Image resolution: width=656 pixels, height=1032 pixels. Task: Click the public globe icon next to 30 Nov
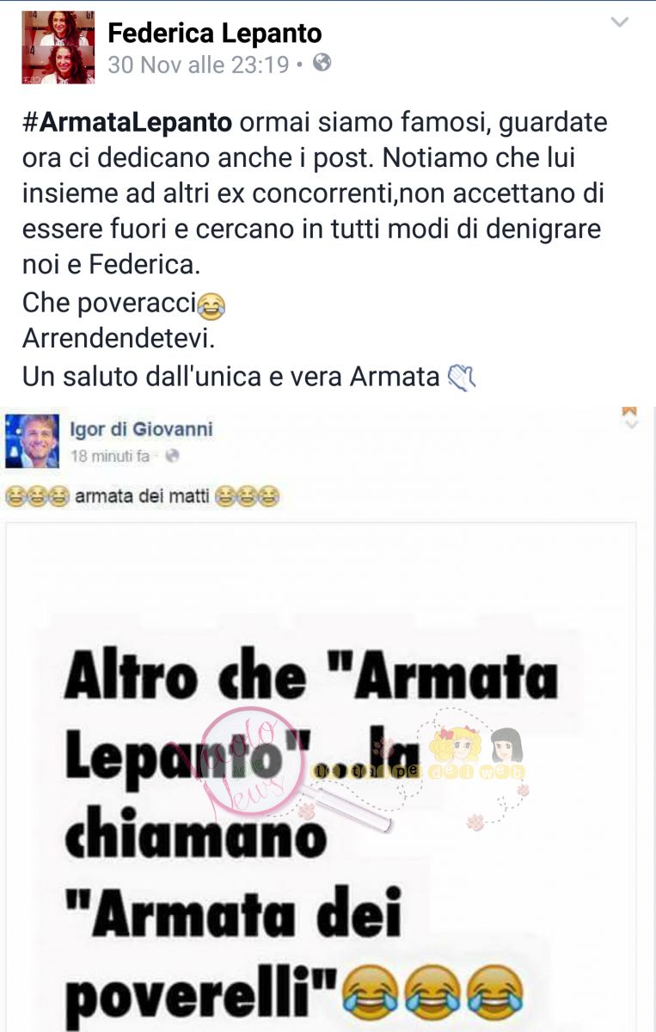click(x=322, y=62)
